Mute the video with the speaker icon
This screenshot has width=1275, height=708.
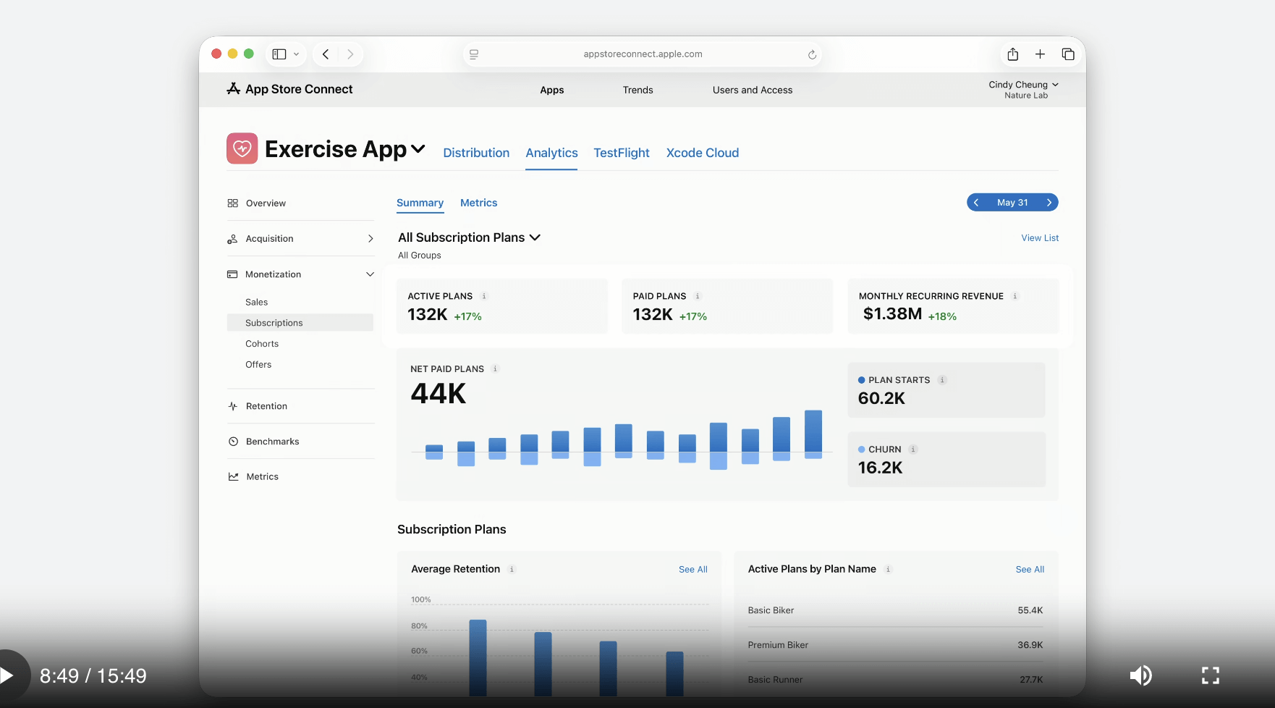(1141, 675)
